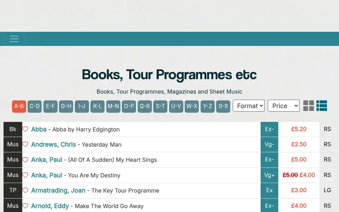Select the U-V filter

(x=176, y=106)
